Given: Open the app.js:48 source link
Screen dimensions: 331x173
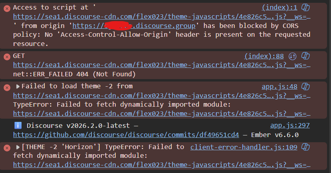Looking at the screenshot, I should point(279,86).
